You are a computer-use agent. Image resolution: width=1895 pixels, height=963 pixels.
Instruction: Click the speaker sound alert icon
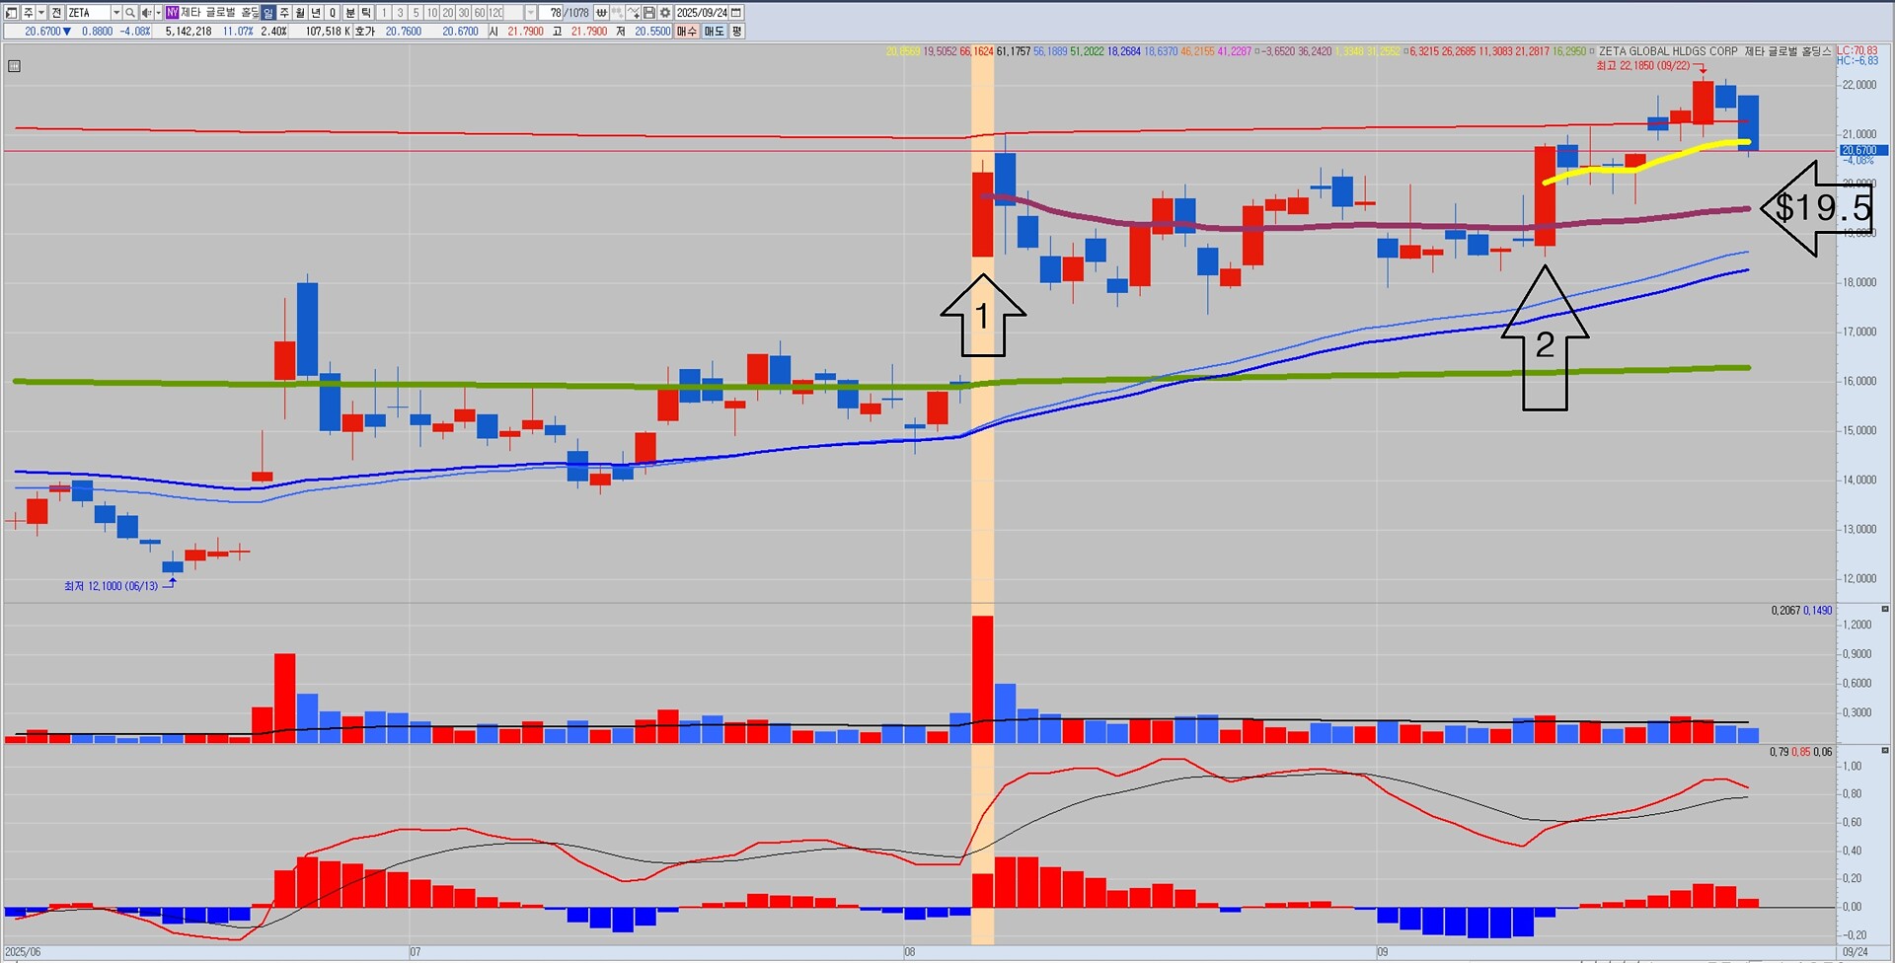[146, 13]
